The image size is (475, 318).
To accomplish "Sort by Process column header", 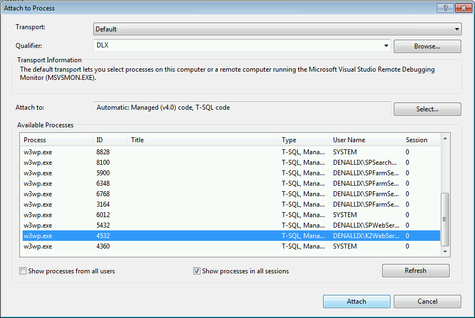I will 55,140.
